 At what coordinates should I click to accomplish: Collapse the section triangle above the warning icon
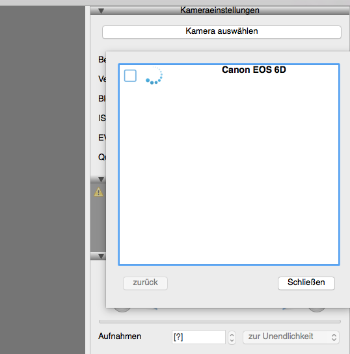tap(101, 179)
